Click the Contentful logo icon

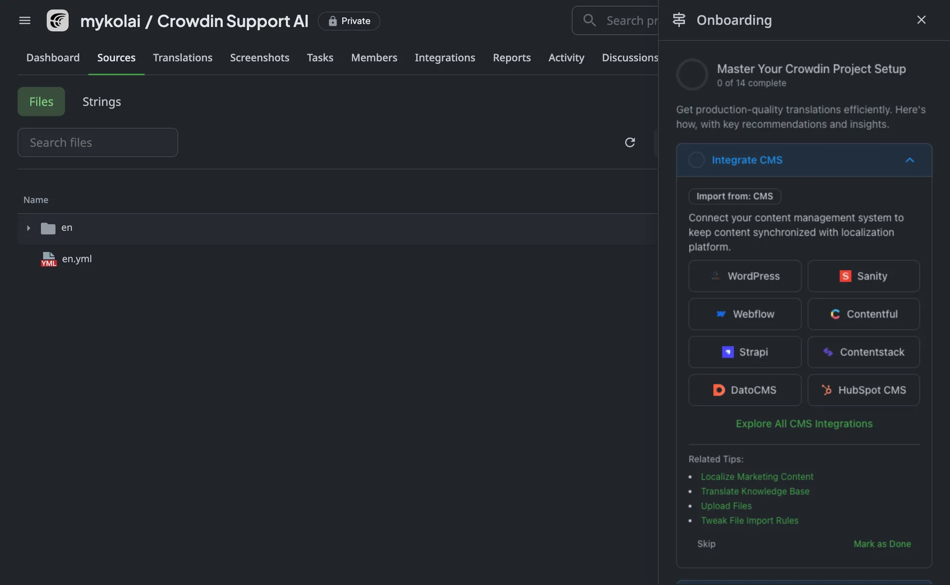pos(835,314)
